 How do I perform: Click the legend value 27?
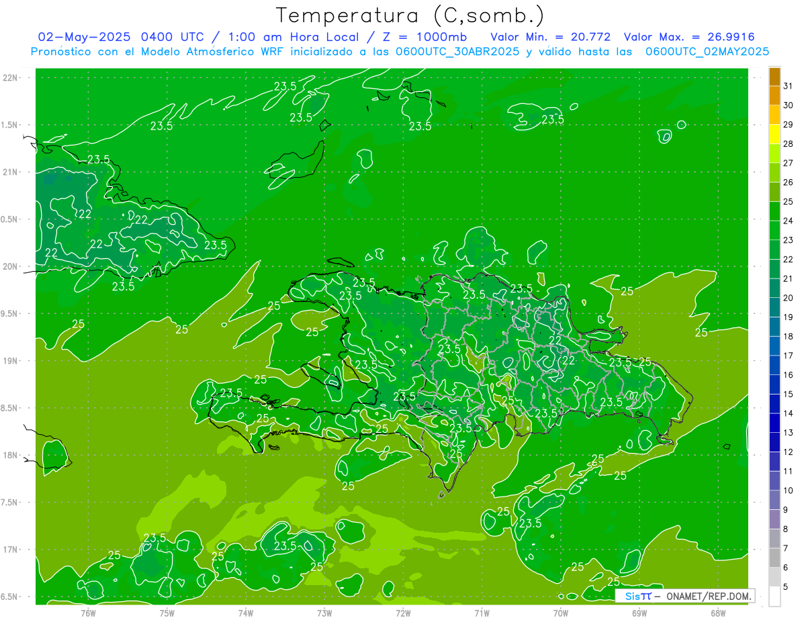788,163
